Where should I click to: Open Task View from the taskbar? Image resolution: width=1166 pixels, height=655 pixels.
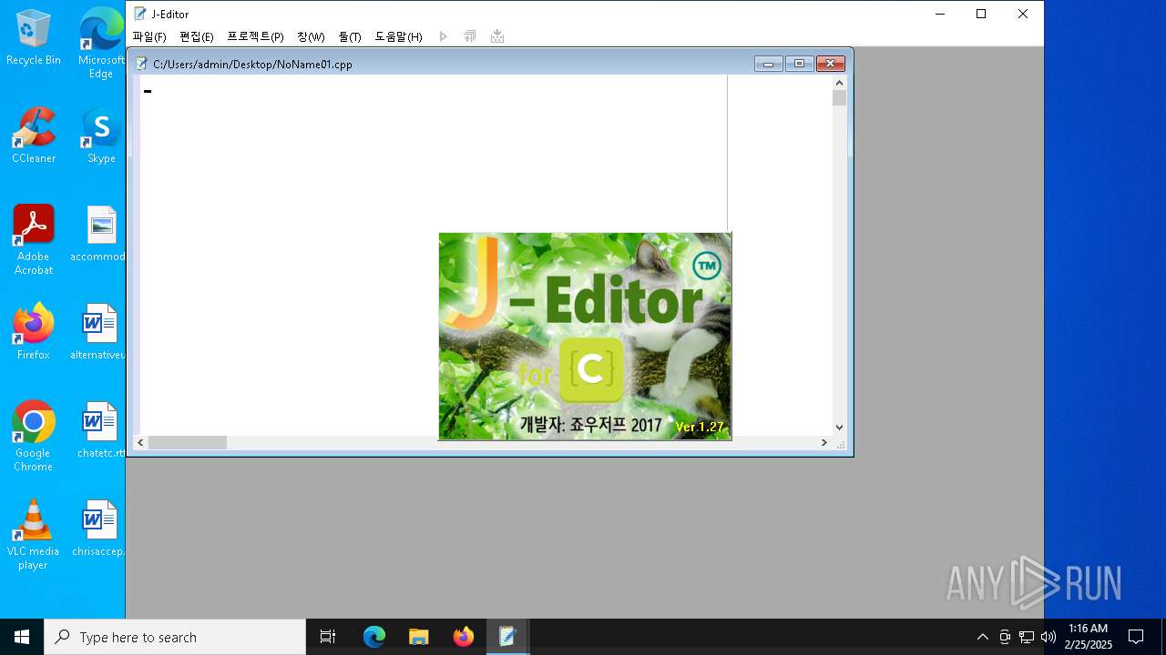[x=328, y=637]
